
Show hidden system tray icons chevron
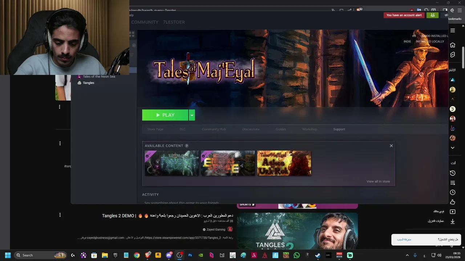407,255
